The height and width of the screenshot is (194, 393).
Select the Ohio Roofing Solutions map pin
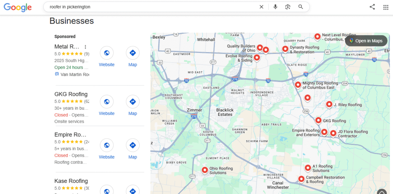(x=205, y=170)
